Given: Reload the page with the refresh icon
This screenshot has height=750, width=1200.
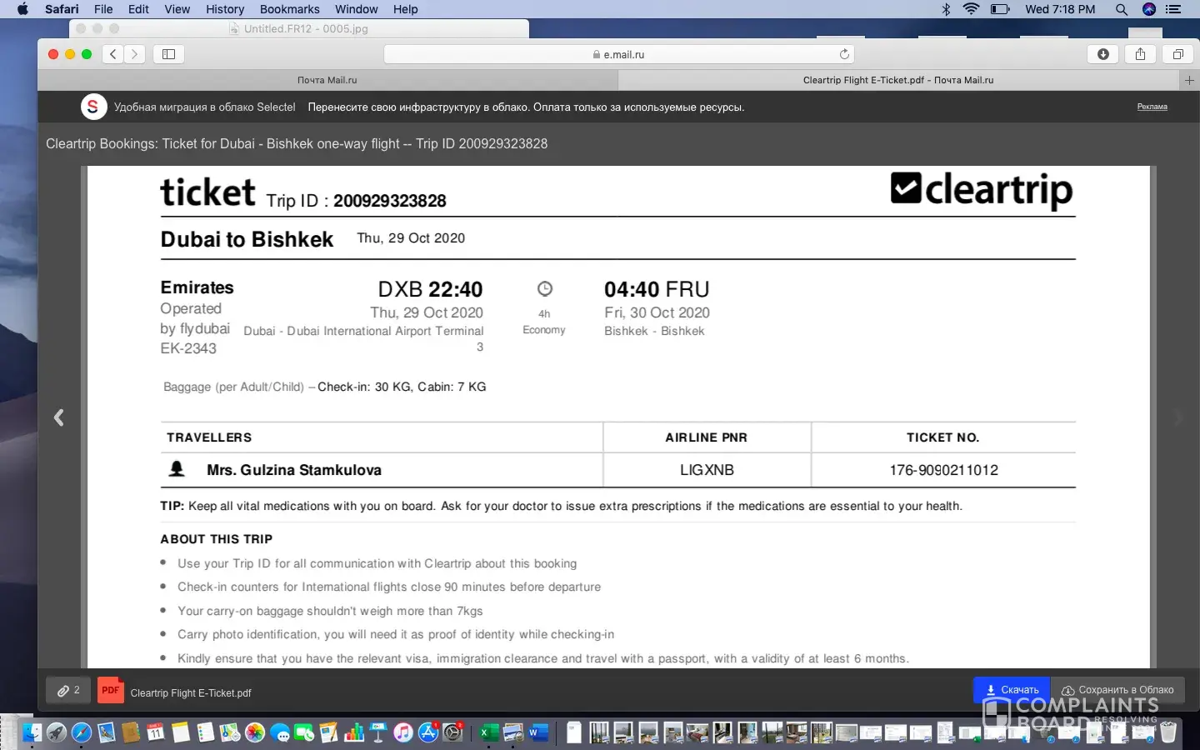Looking at the screenshot, I should tap(844, 54).
